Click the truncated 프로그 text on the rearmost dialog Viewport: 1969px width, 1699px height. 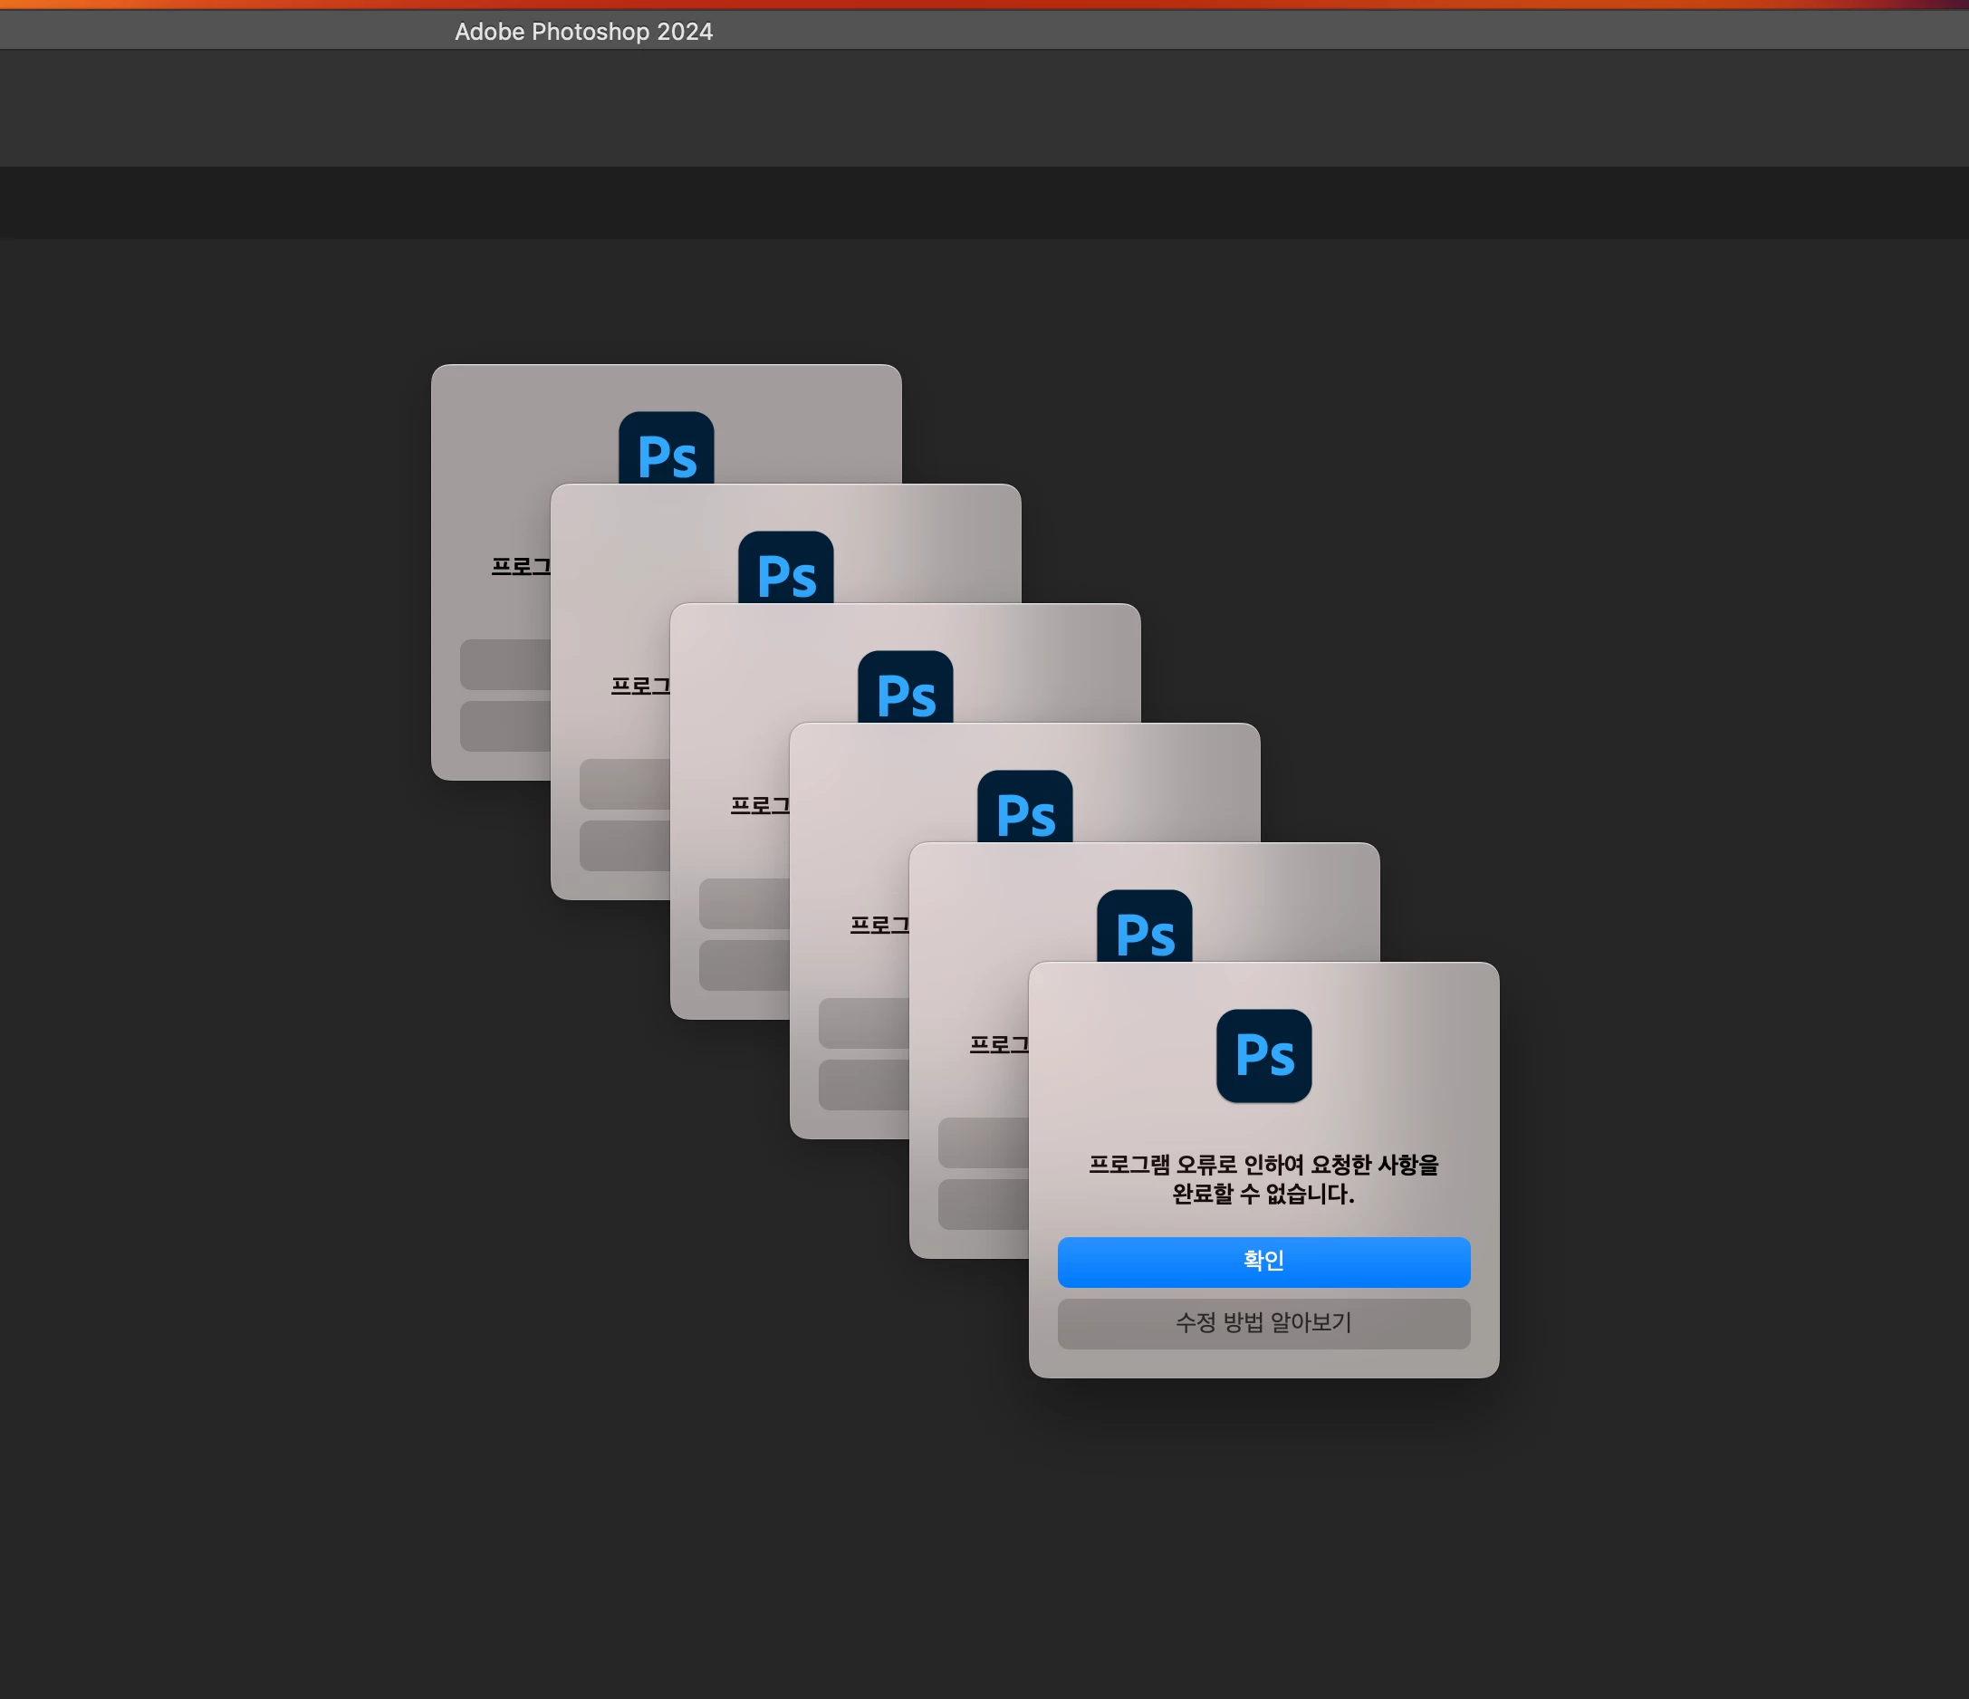[x=521, y=566]
